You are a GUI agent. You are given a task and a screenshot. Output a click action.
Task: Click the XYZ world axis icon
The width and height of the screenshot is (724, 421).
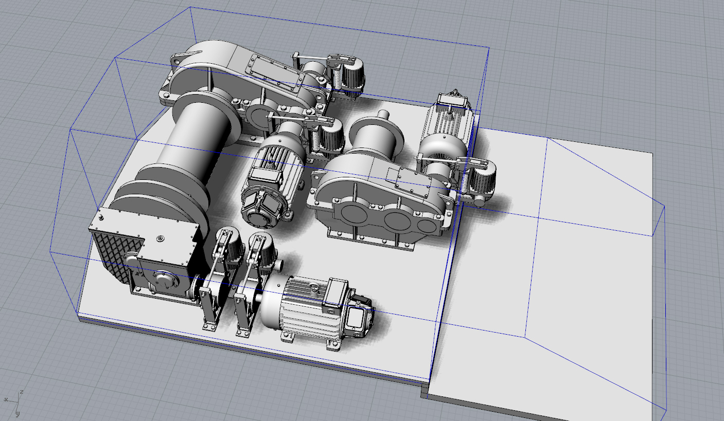pos(15,401)
